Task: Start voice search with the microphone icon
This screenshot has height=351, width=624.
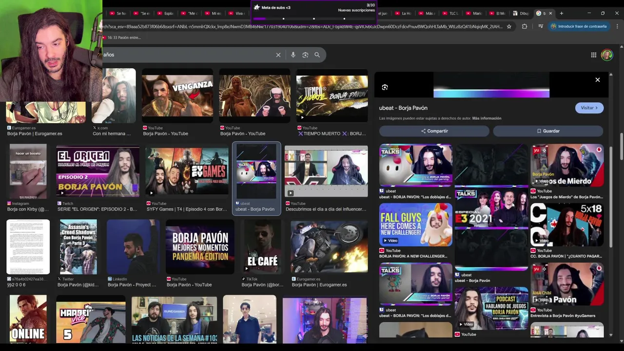Action: [293, 55]
